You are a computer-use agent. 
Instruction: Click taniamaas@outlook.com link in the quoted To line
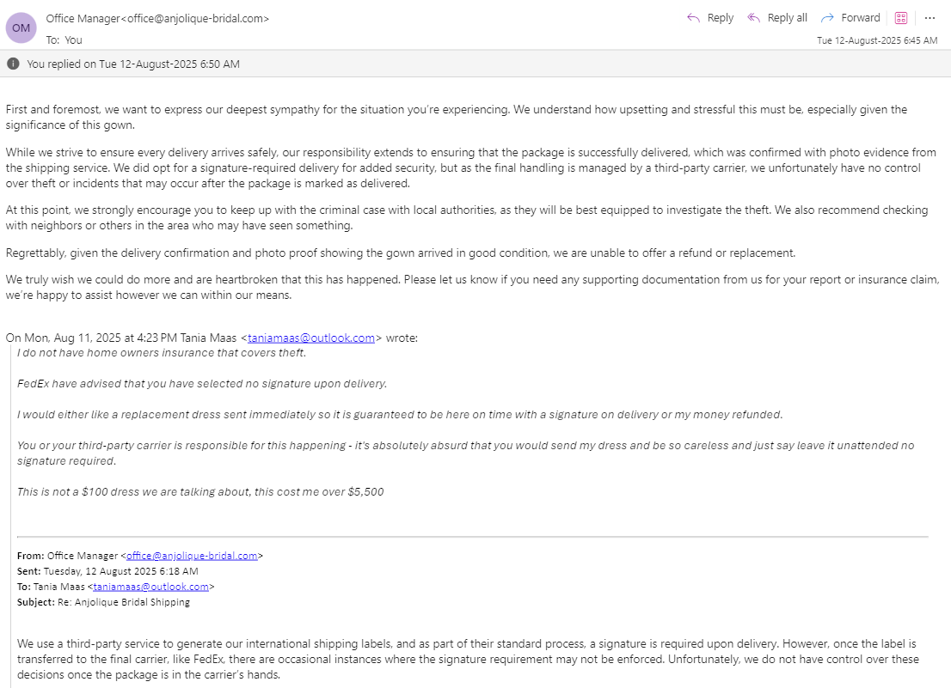coord(151,587)
